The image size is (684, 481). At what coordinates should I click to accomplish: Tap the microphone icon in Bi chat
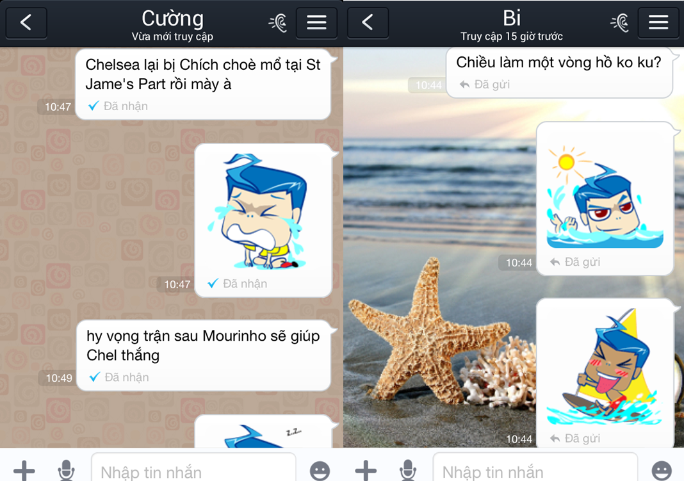click(x=408, y=470)
